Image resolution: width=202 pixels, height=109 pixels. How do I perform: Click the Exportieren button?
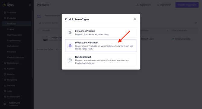pyautogui.click(x=144, y=5)
